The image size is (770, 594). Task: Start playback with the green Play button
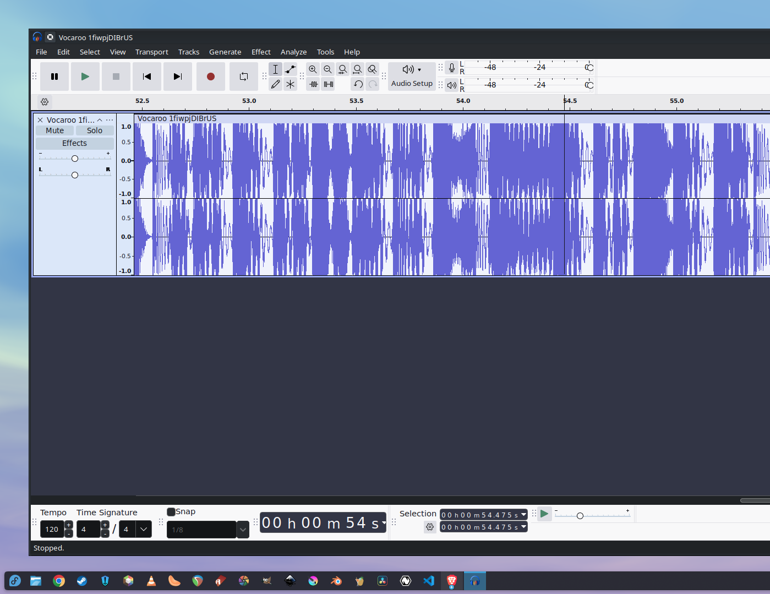point(85,77)
